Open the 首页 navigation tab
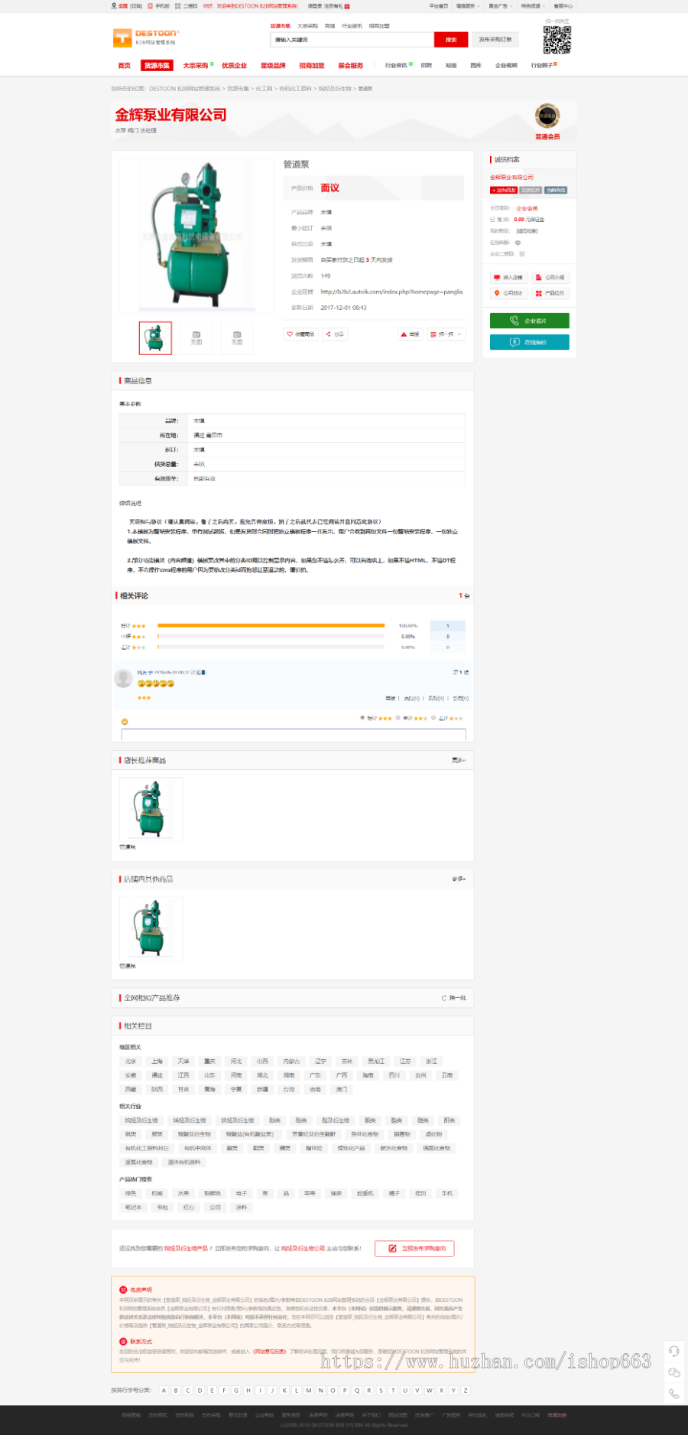This screenshot has width=688, height=1435. pyautogui.click(x=124, y=66)
